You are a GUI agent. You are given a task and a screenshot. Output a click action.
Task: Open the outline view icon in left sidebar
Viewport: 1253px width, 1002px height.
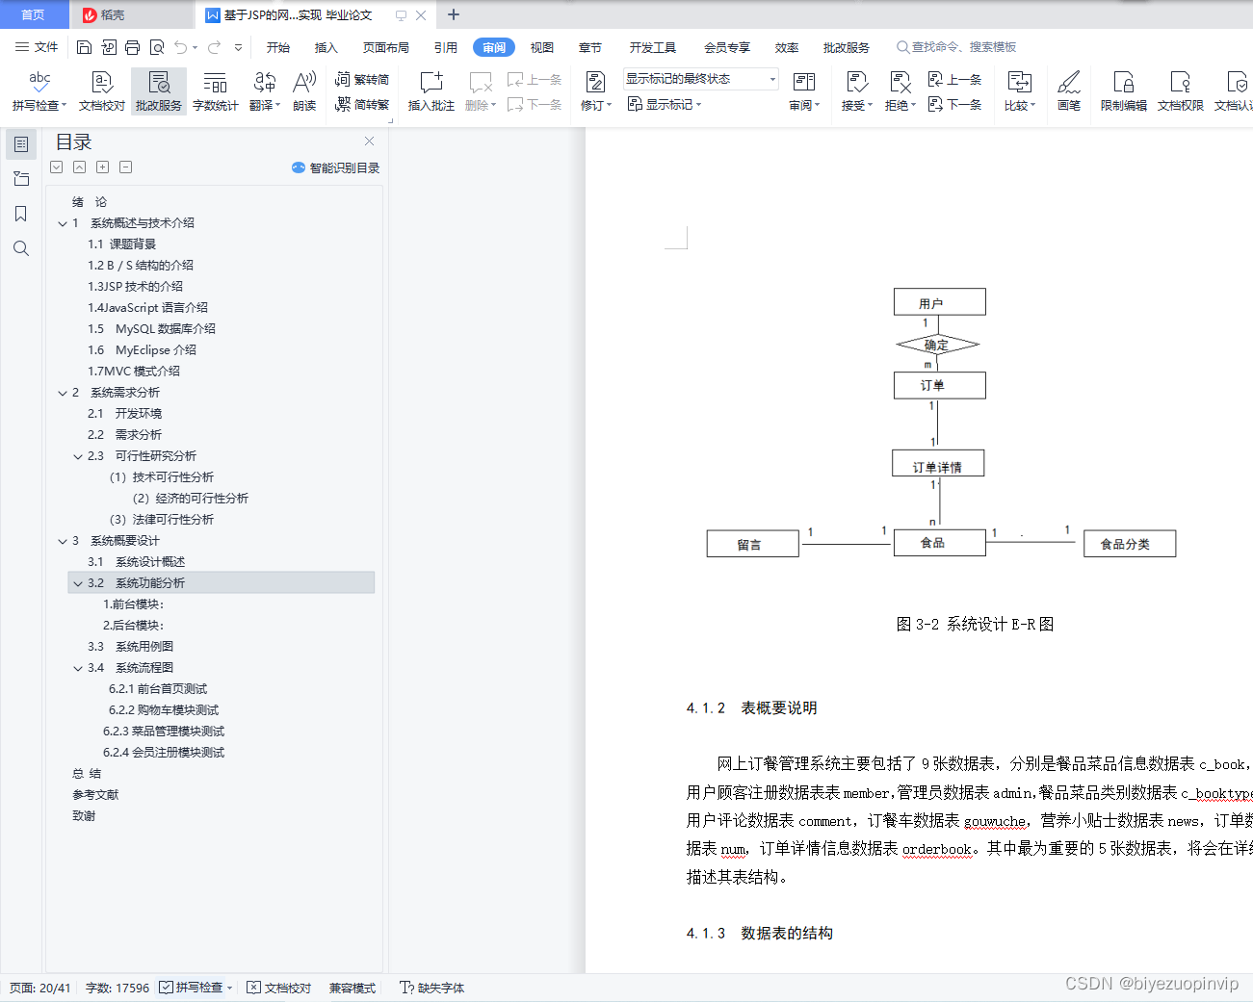click(21, 144)
